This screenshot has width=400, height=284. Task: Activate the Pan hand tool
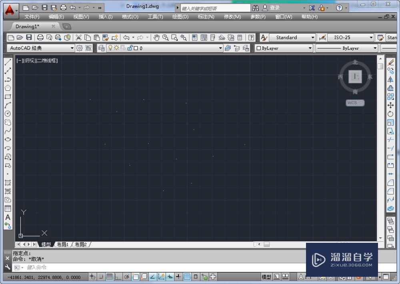click(x=156, y=38)
